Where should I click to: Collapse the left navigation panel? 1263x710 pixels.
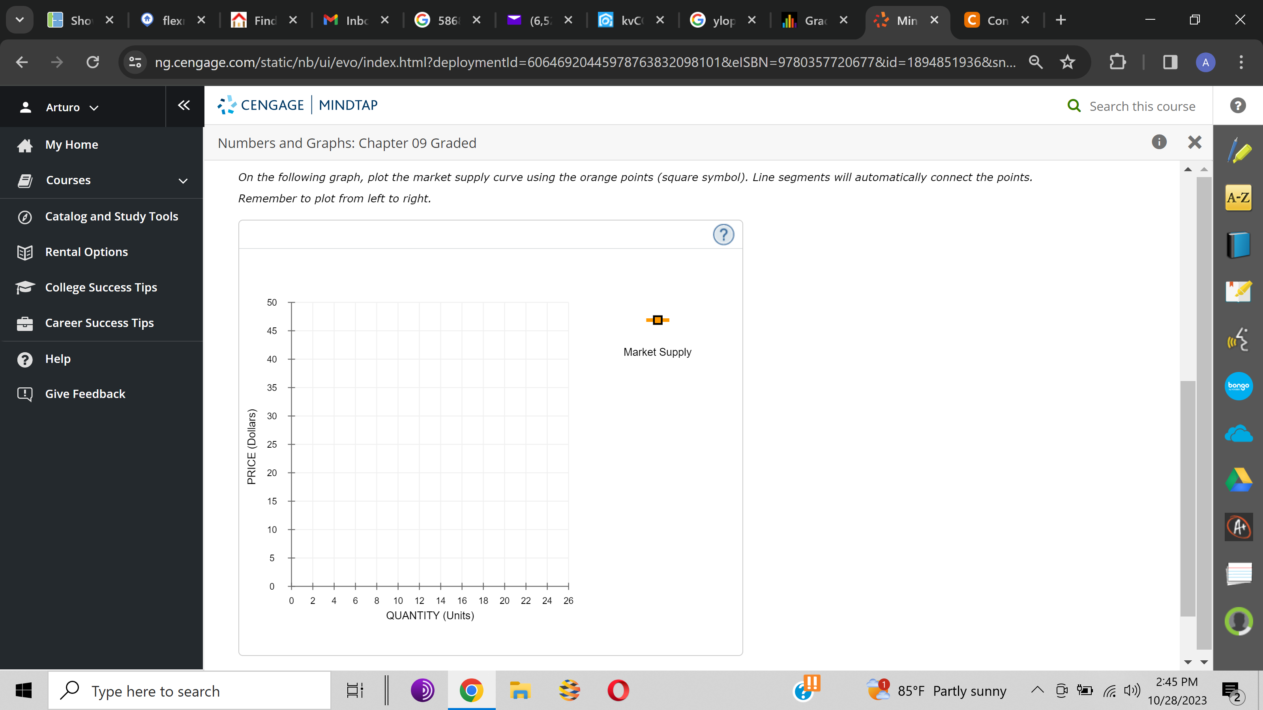(184, 105)
